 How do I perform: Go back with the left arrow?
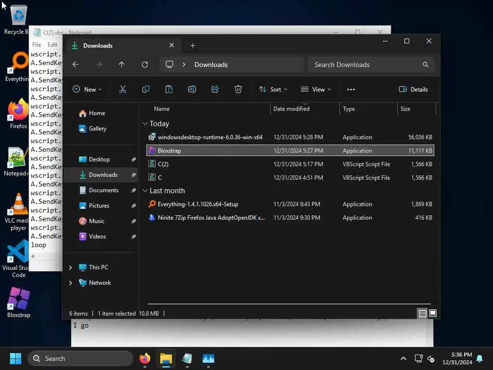(x=76, y=65)
